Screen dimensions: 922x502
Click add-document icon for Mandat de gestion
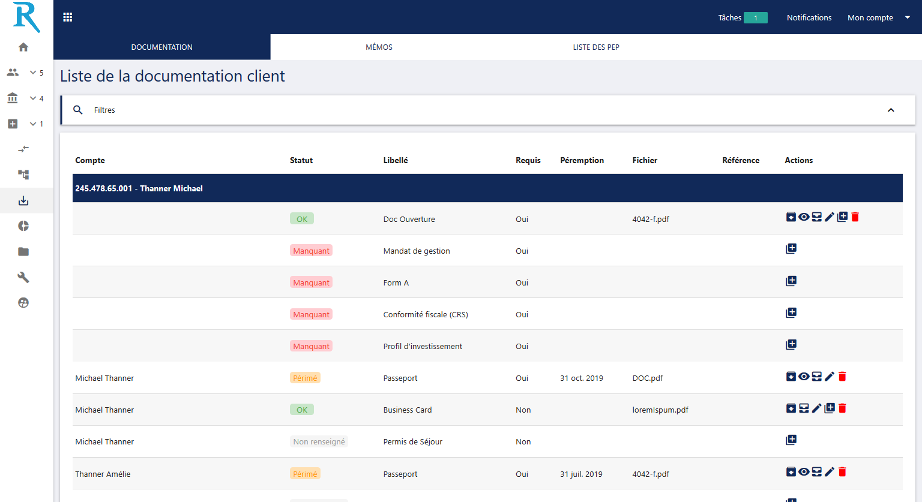tap(791, 249)
